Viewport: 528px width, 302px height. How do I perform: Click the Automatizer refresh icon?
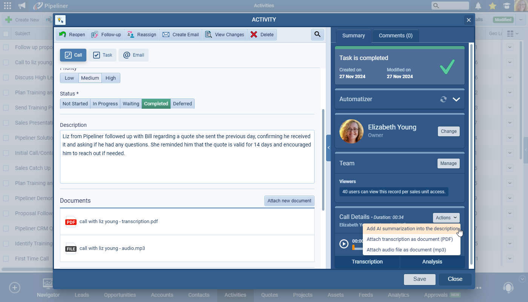click(444, 99)
